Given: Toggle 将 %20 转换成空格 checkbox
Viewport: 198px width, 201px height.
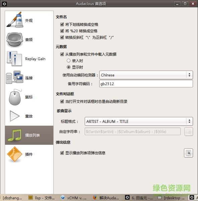Looking at the screenshot, I should [62, 31].
